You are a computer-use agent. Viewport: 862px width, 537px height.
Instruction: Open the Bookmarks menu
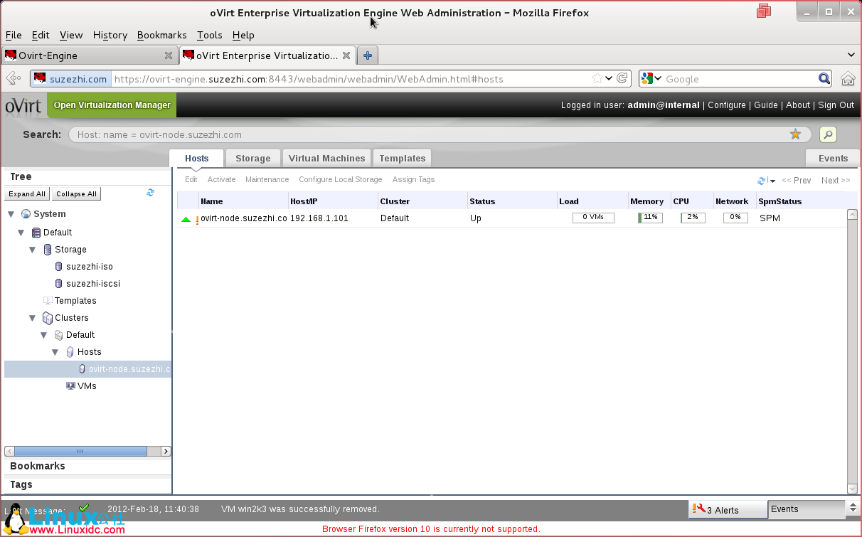161,35
